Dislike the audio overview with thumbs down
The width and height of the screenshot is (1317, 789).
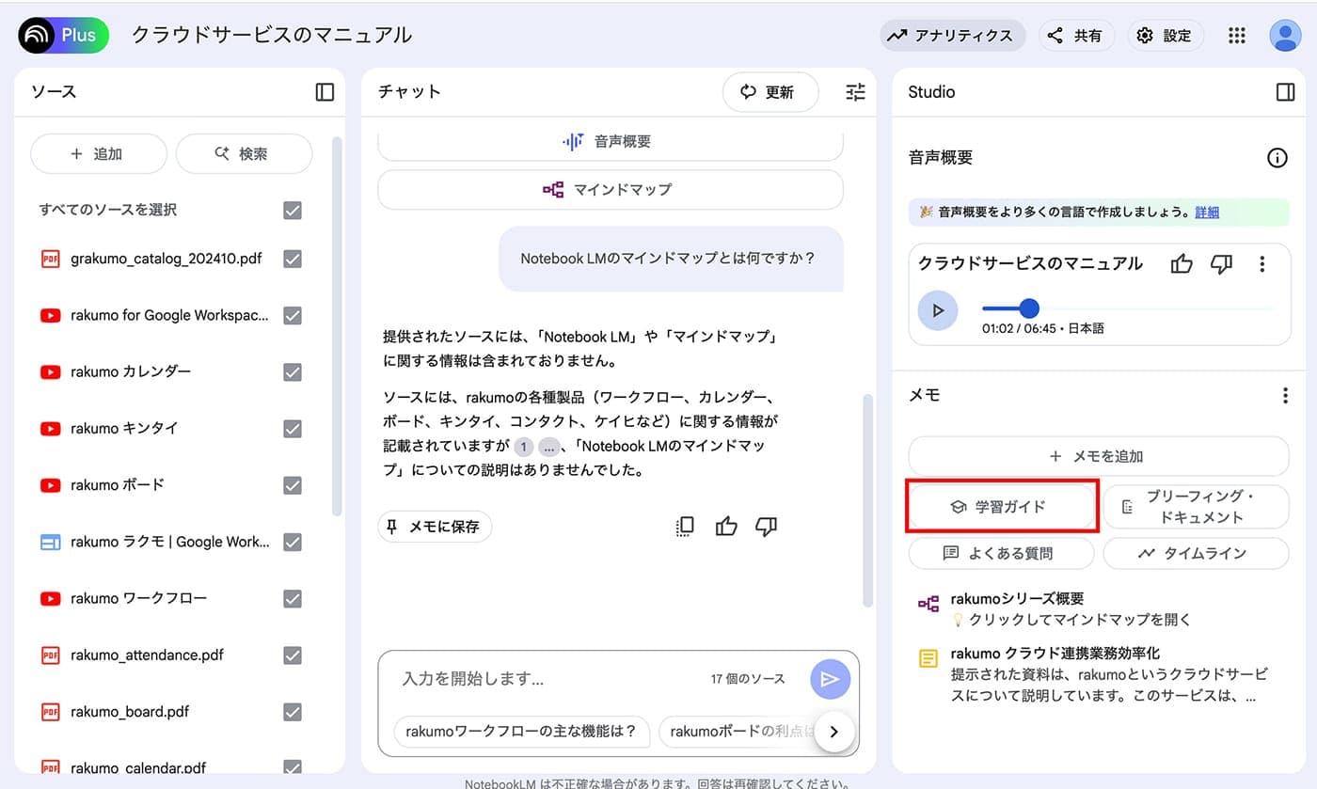1221,264
